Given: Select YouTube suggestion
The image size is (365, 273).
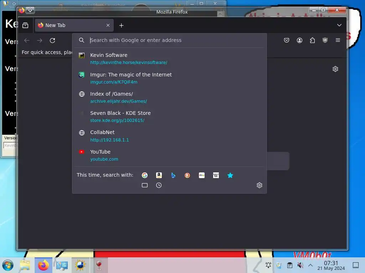Looking at the screenshot, I should coord(169,155).
